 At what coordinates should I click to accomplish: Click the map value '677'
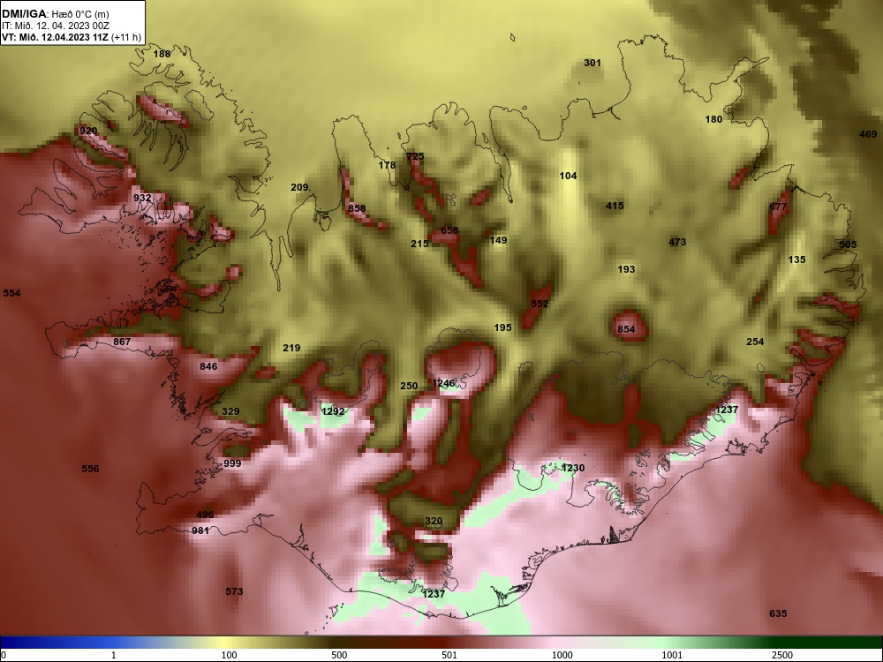point(778,207)
